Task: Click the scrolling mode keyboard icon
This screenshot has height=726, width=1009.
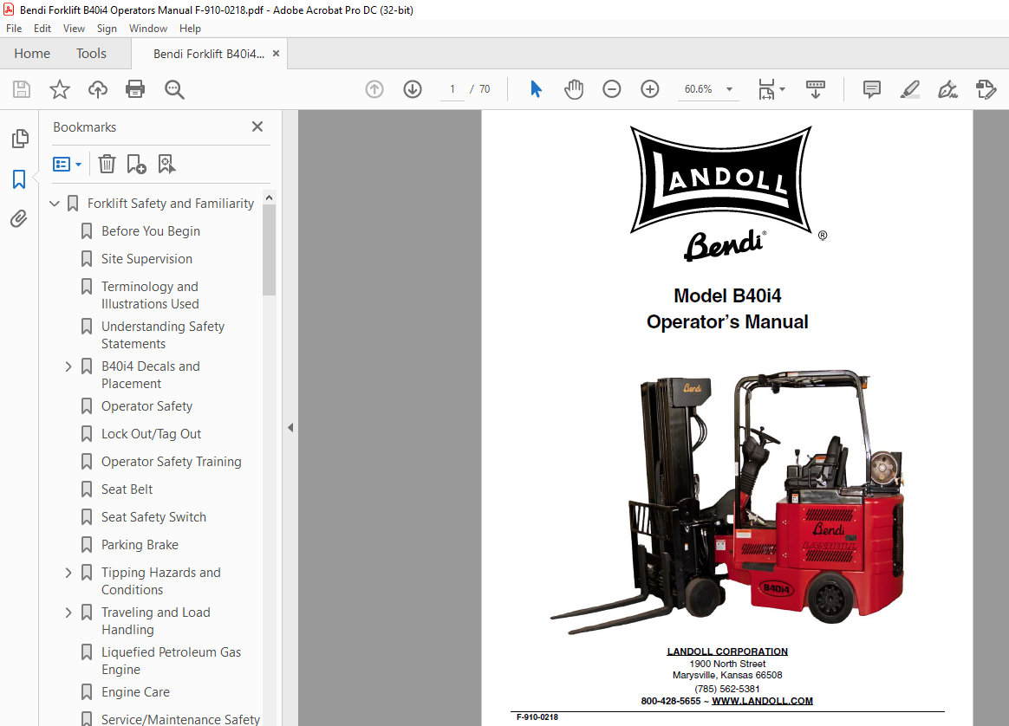Action: click(x=816, y=89)
